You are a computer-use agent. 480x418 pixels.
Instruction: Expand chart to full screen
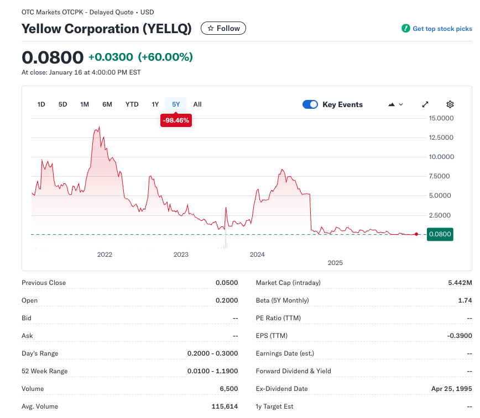tap(425, 104)
